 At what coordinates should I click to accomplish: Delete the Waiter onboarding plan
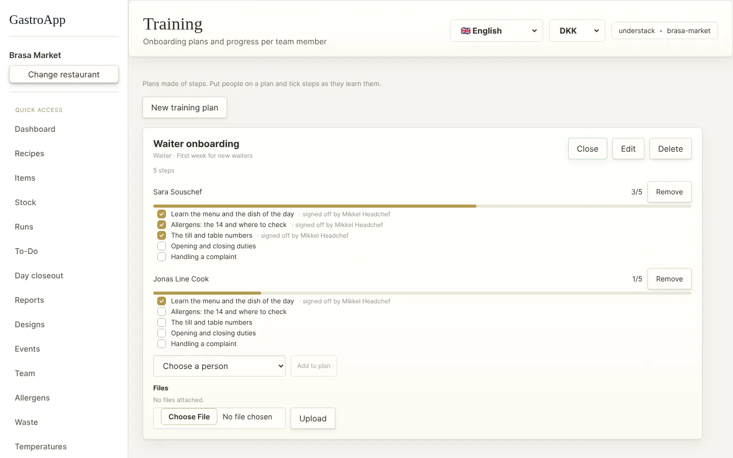coord(670,149)
